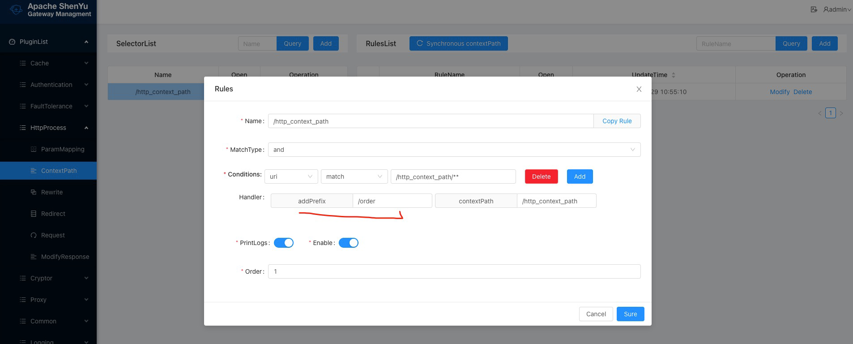Open the MatchType dropdown set to and

[454, 150]
